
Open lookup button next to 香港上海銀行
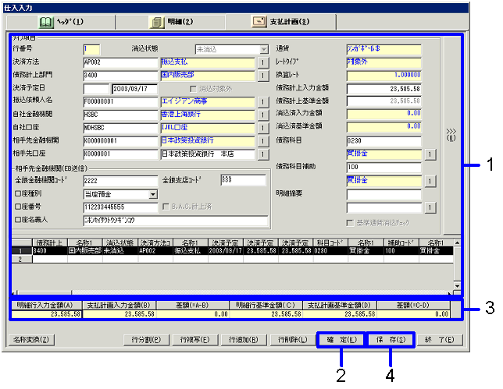coord(262,115)
